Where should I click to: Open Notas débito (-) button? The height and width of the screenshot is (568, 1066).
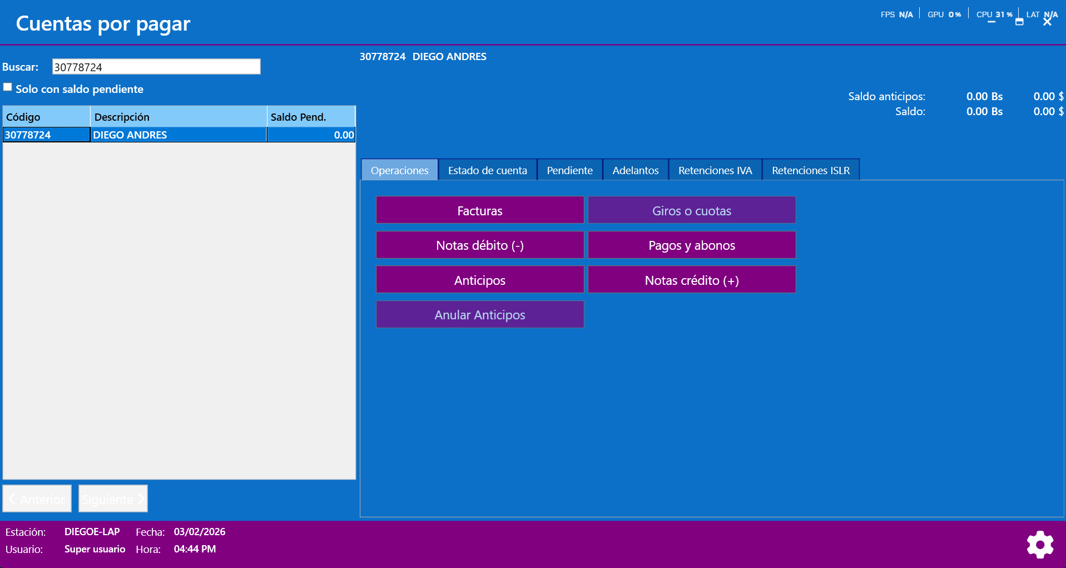click(x=479, y=245)
